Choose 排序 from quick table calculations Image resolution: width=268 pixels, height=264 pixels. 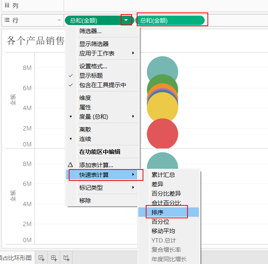[x=158, y=212]
